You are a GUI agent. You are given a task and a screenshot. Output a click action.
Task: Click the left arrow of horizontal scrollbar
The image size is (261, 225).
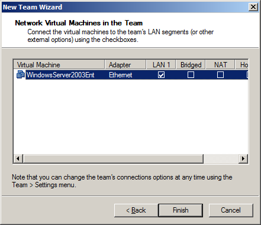click(18, 158)
